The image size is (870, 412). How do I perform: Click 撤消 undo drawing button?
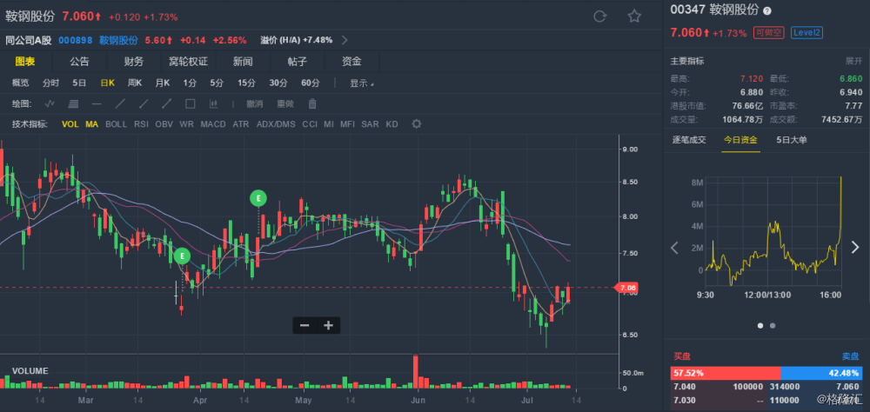pyautogui.click(x=254, y=103)
